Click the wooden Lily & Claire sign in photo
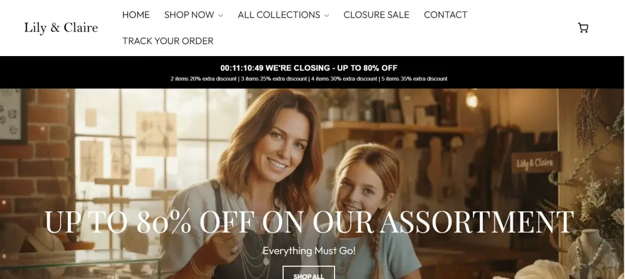The height and width of the screenshot is (279, 625). tap(535, 163)
